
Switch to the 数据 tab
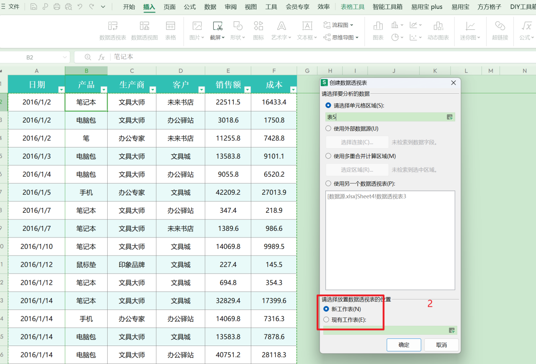click(210, 7)
